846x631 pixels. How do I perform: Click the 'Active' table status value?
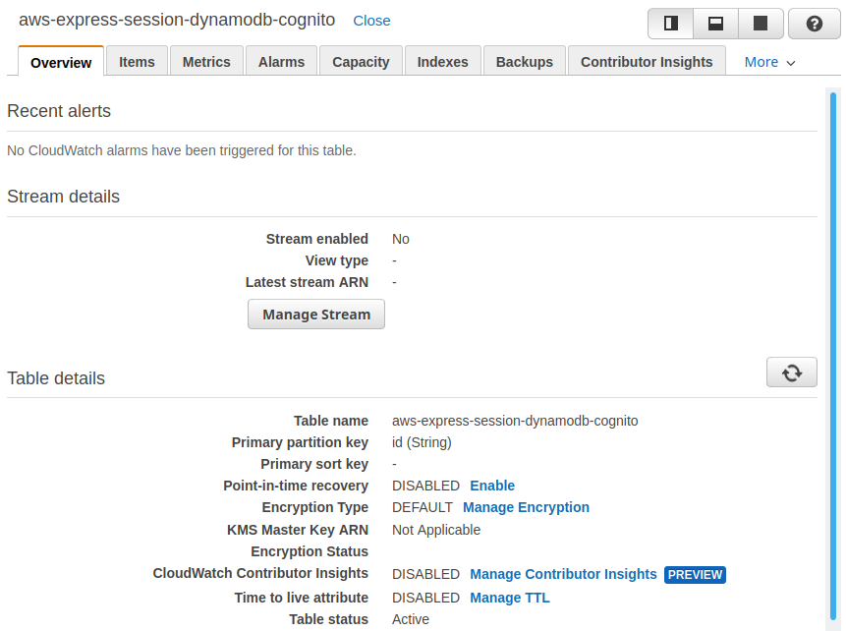[x=411, y=619]
